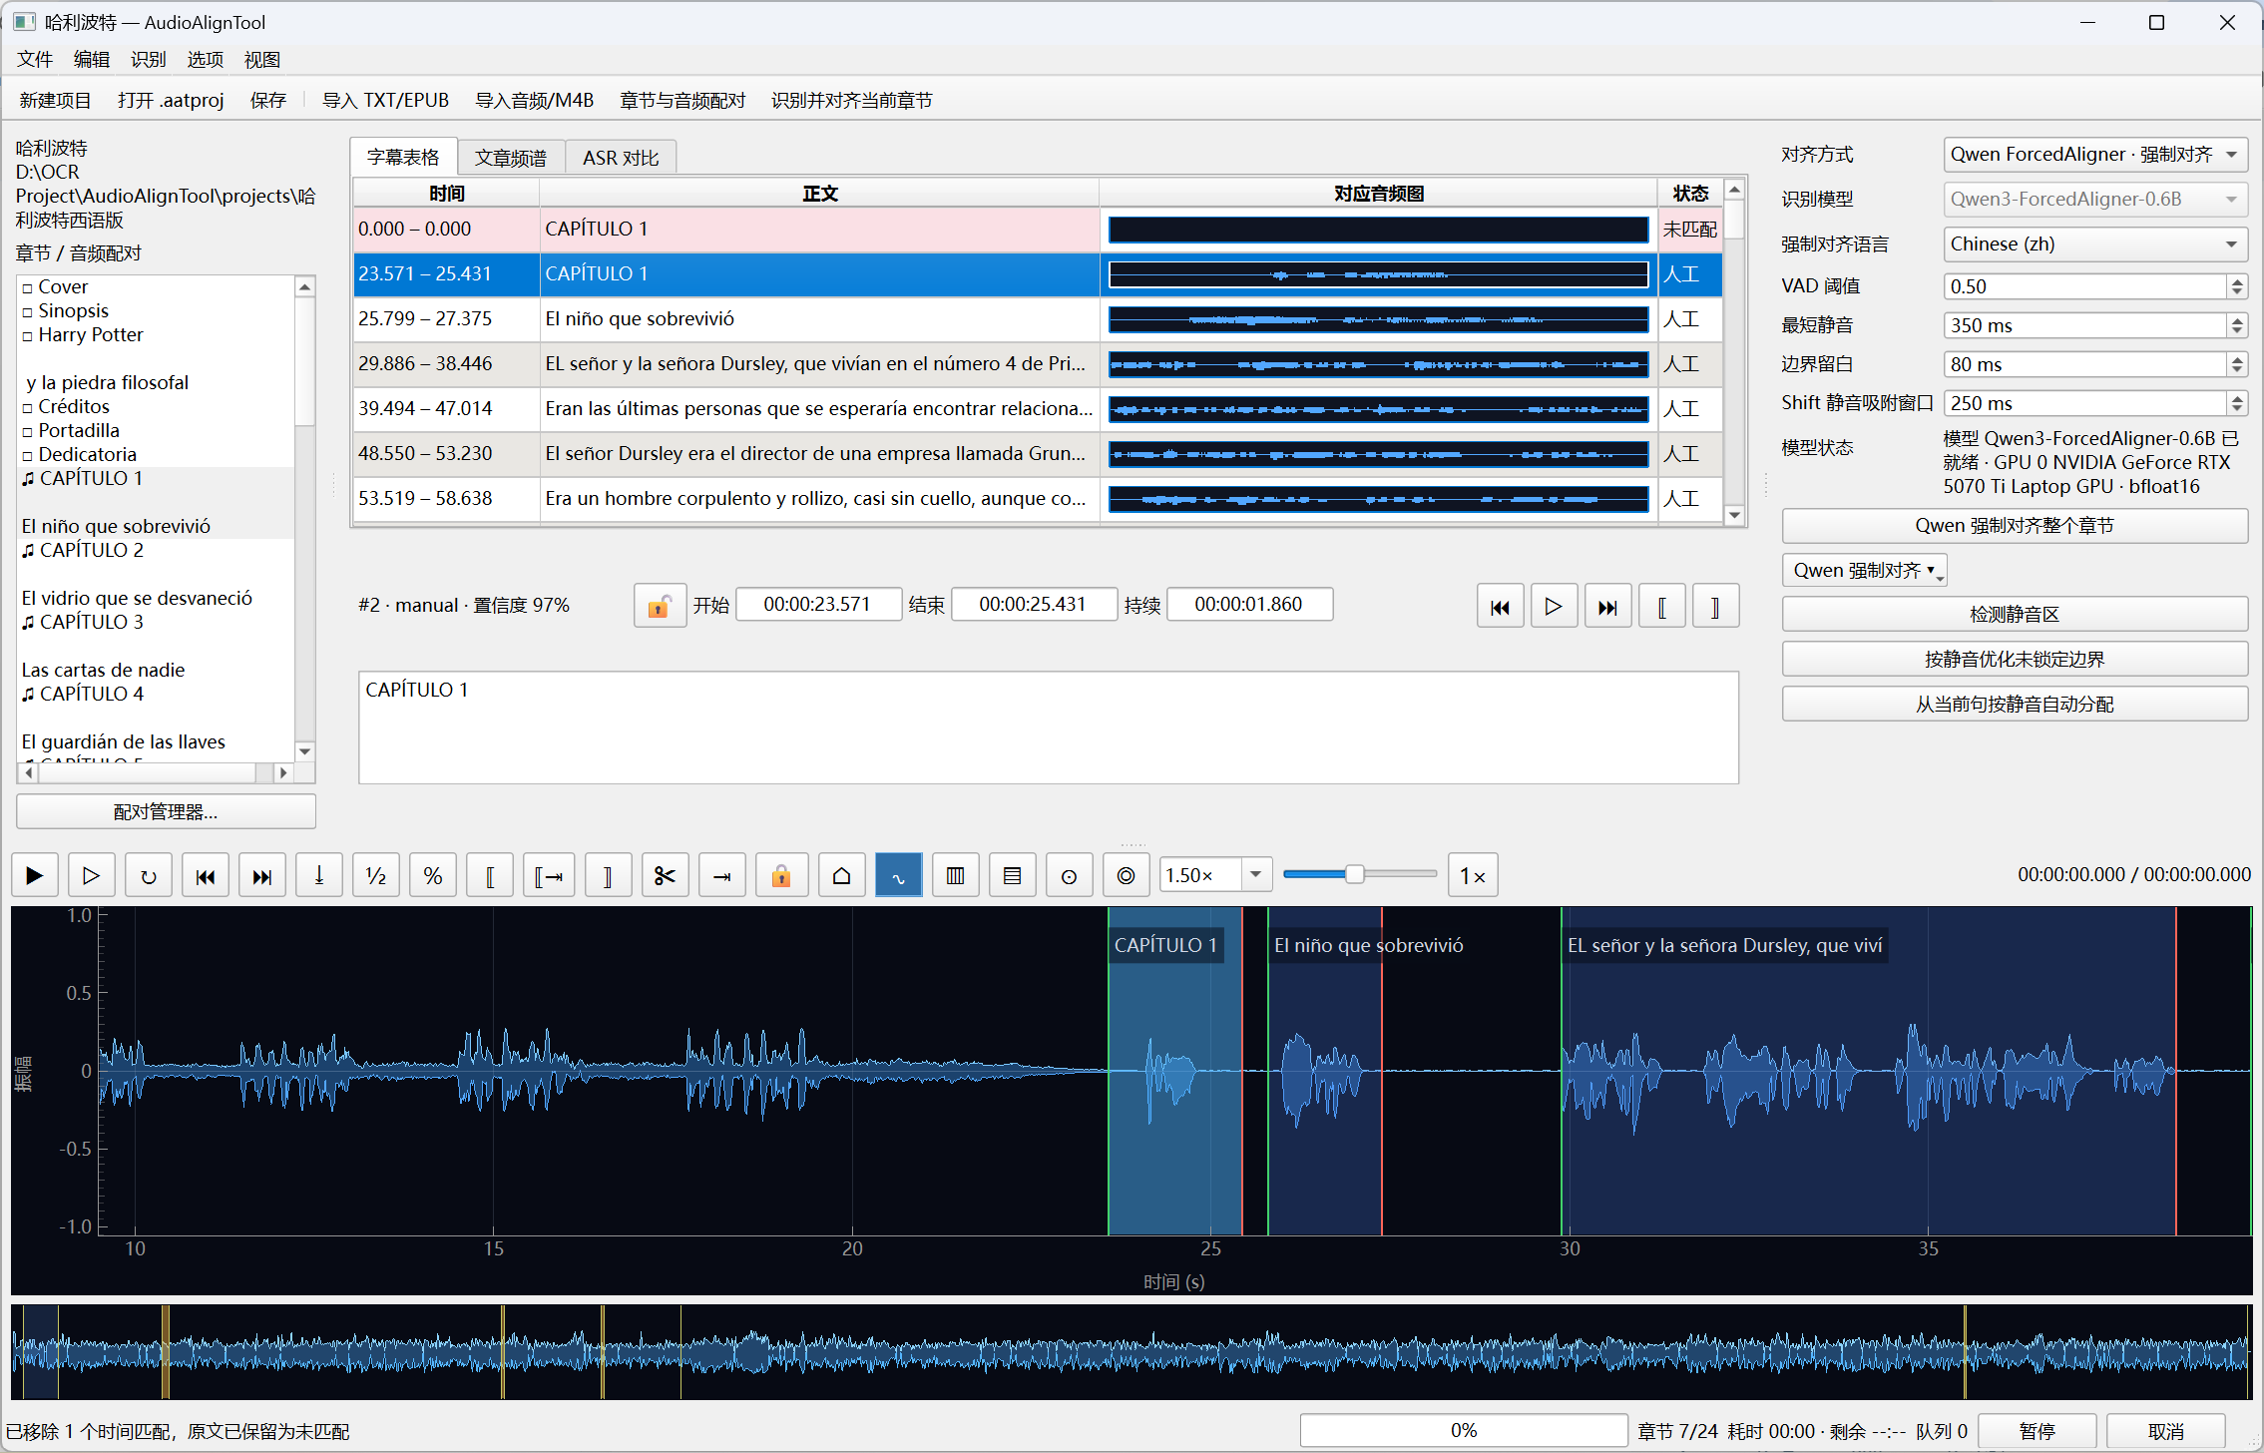Open the 对齐方式 Qwen ForcedAligner dropdown
Viewport: 2264px width, 1453px height.
point(2095,155)
